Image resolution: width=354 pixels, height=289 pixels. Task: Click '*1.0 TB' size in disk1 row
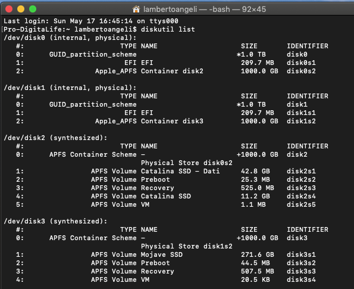pyautogui.click(x=251, y=104)
